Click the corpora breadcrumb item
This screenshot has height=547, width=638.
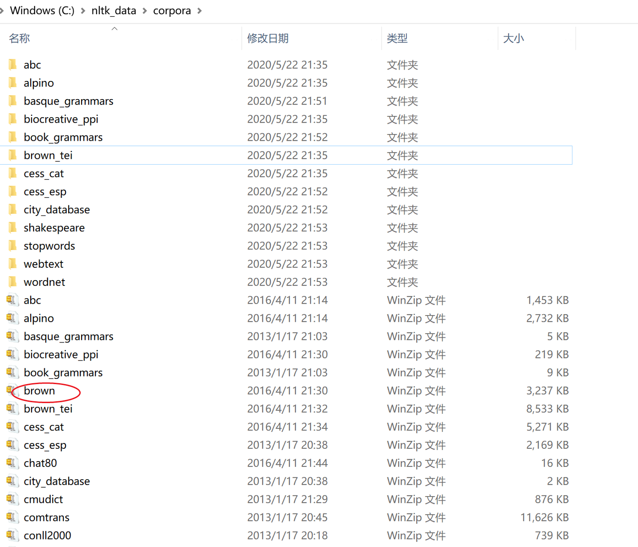pyautogui.click(x=172, y=10)
